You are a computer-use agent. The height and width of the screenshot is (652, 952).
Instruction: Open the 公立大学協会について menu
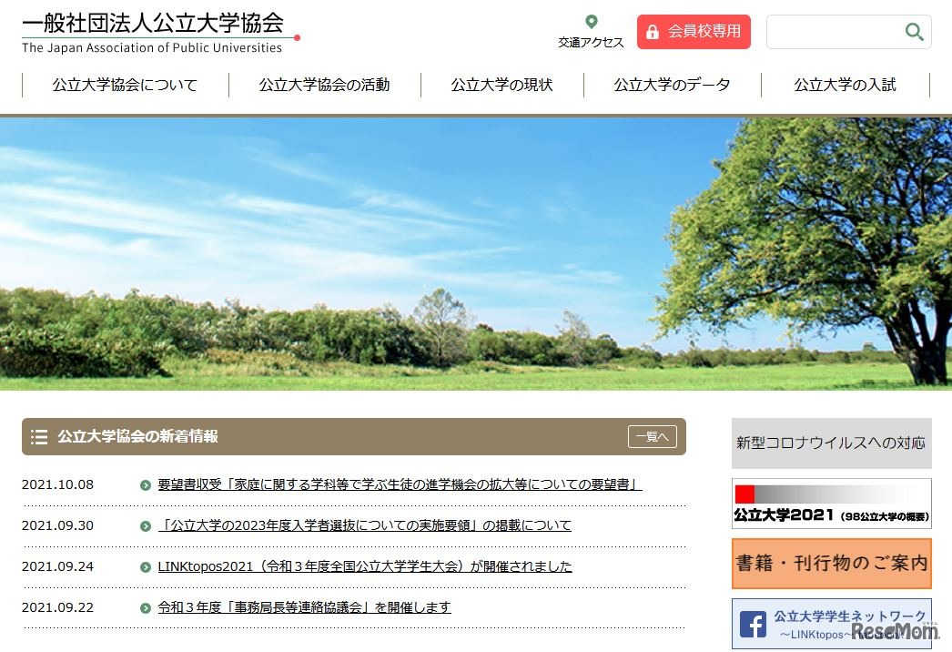click(124, 85)
